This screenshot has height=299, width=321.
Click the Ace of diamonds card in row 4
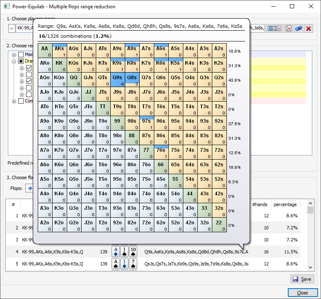[116, 252]
